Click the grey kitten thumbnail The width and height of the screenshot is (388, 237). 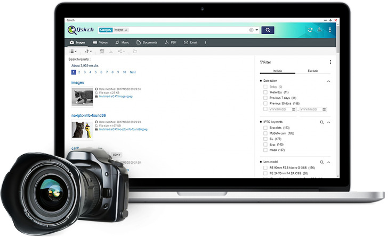[x=82, y=96]
